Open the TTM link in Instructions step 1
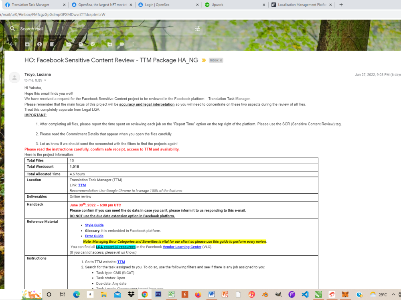Viewport: 401px width, 300px height. pos(121,262)
